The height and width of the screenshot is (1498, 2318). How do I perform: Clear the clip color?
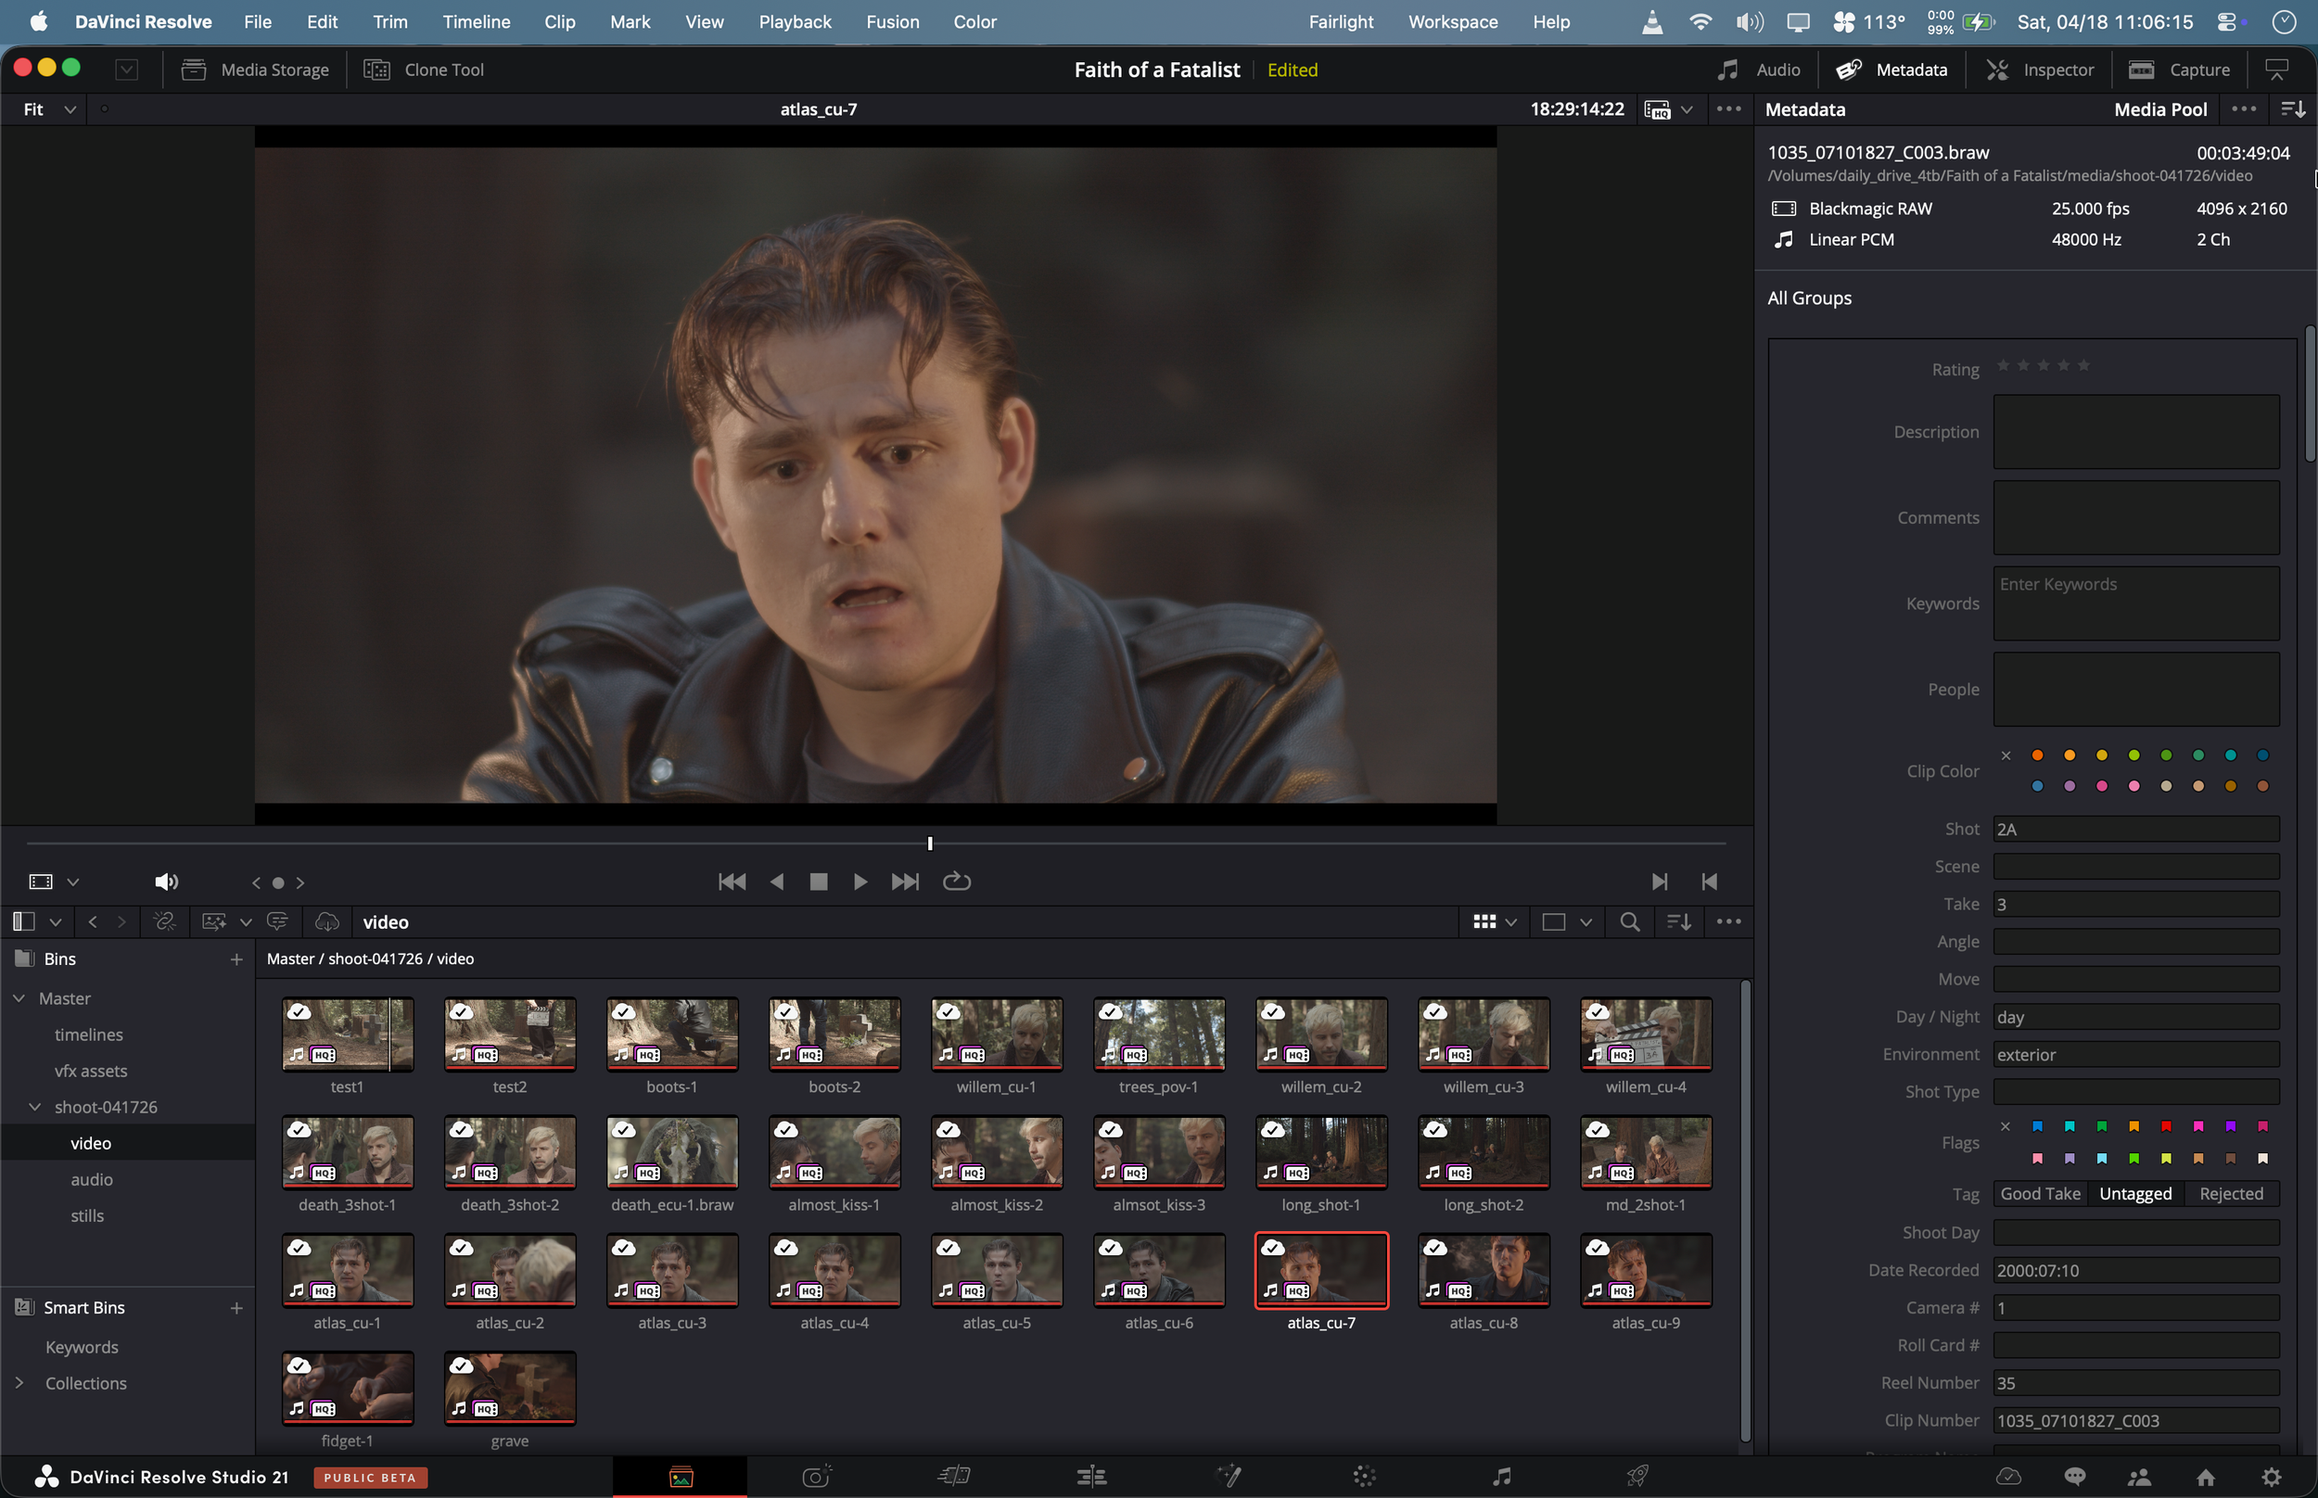coord(2006,755)
